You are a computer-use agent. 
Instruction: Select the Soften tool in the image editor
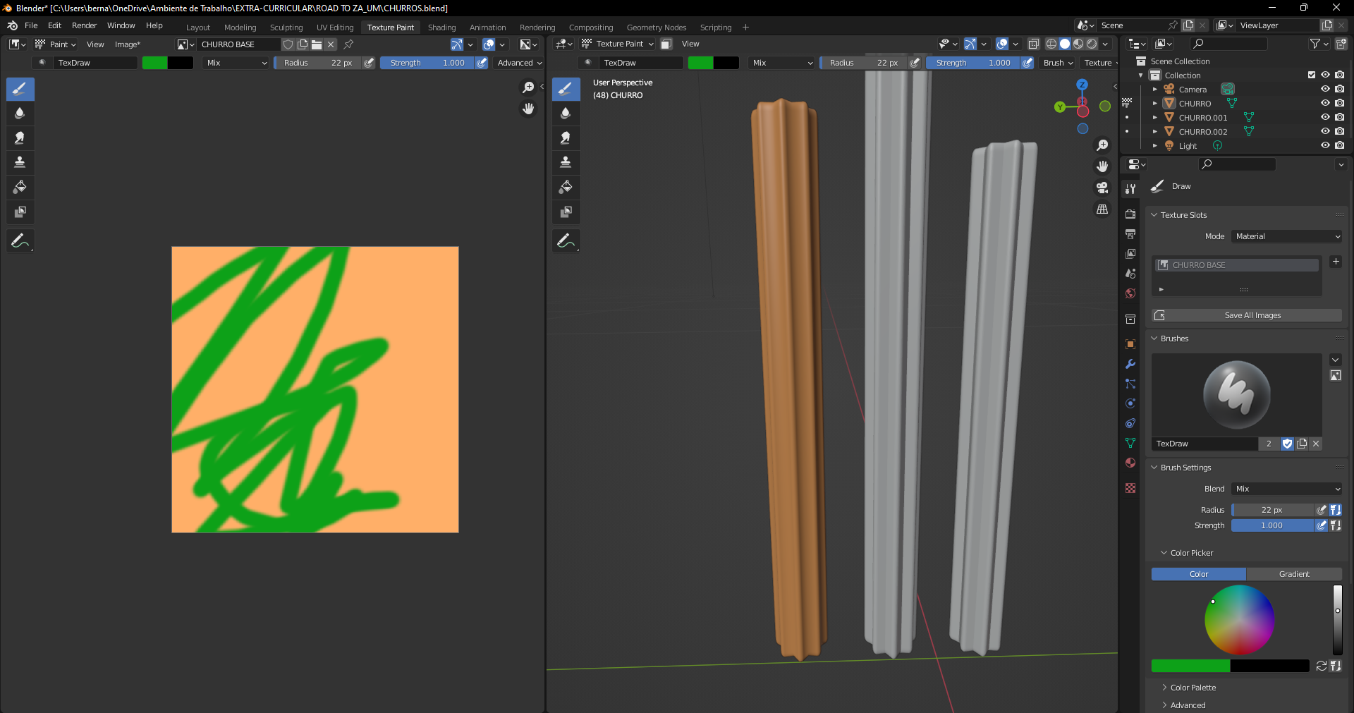tap(20, 114)
